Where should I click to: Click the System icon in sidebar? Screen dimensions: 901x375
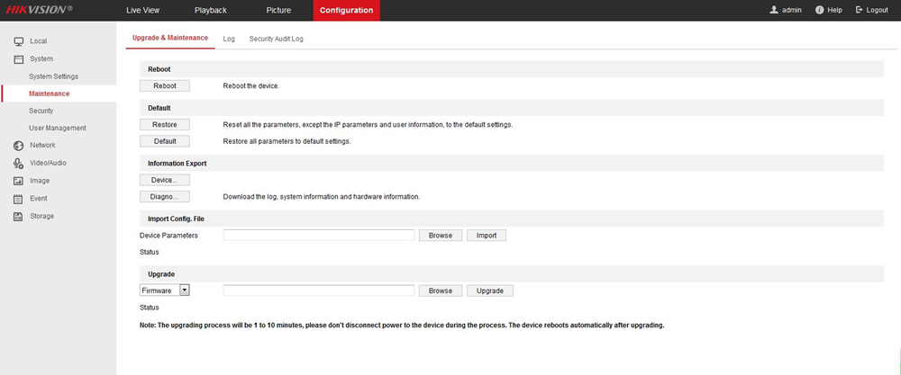point(18,58)
